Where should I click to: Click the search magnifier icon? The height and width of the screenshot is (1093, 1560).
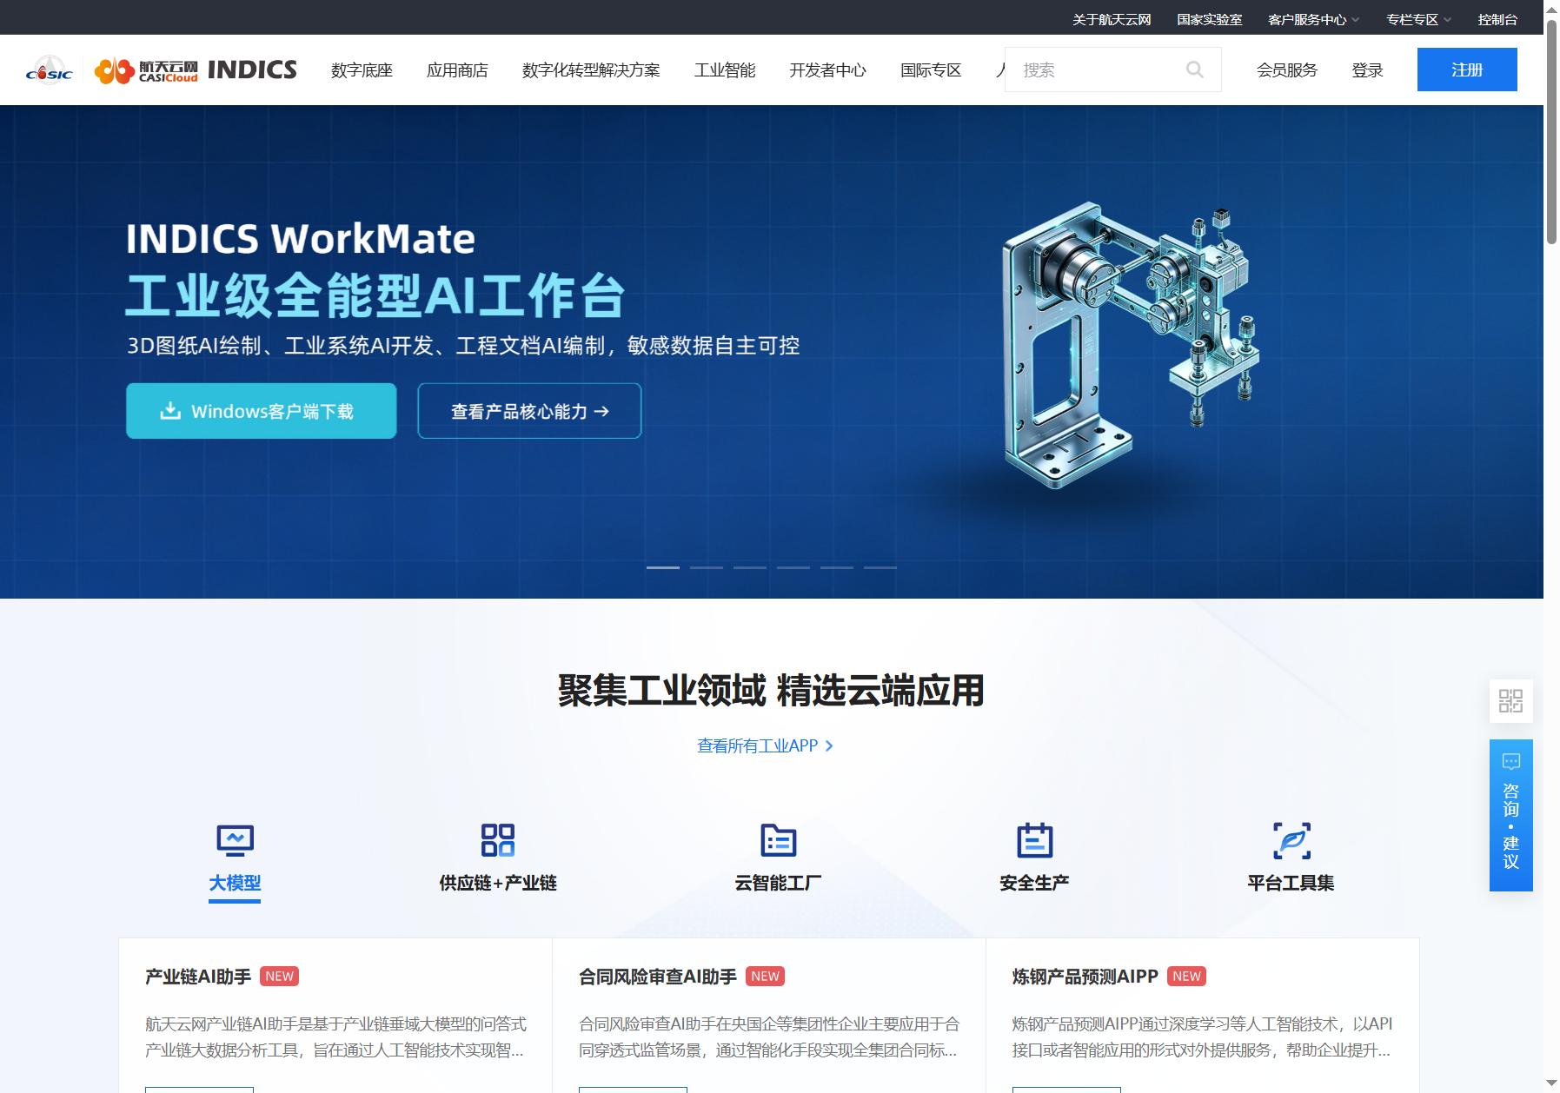coord(1195,70)
